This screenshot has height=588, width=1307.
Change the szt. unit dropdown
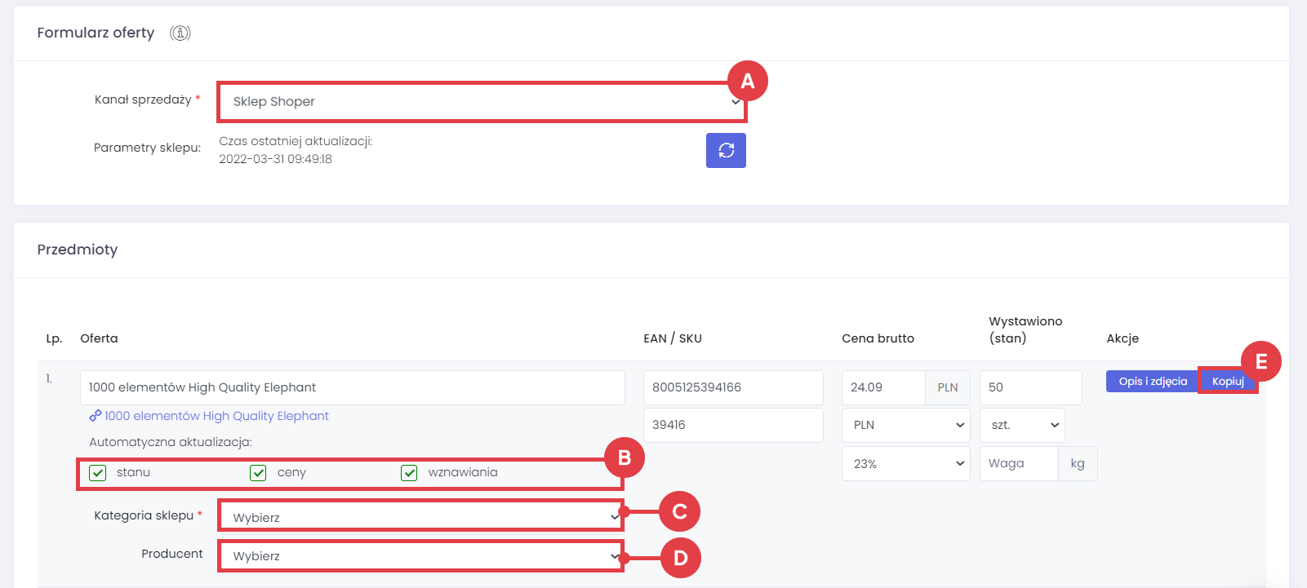tap(1022, 425)
